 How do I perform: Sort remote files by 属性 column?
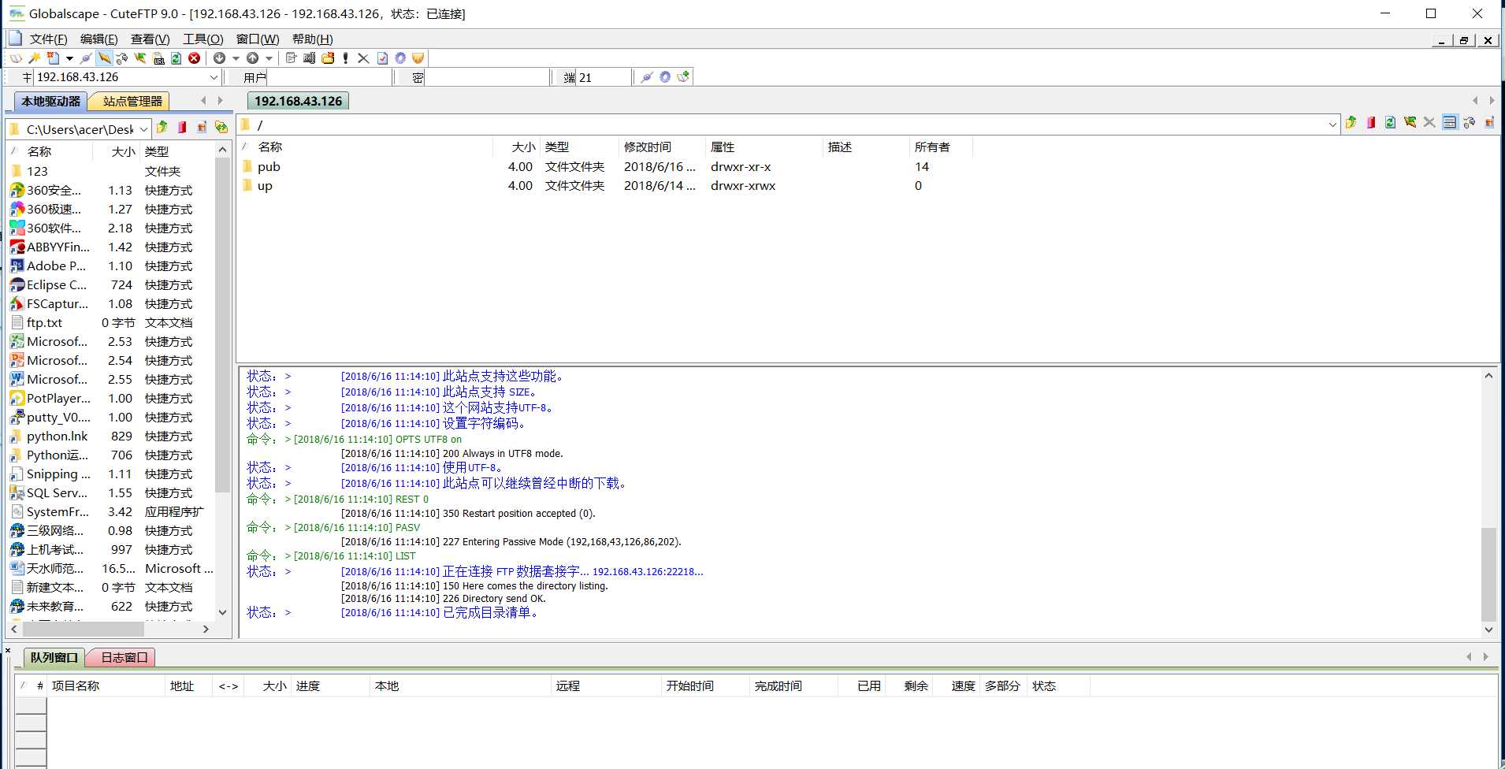[x=764, y=147]
